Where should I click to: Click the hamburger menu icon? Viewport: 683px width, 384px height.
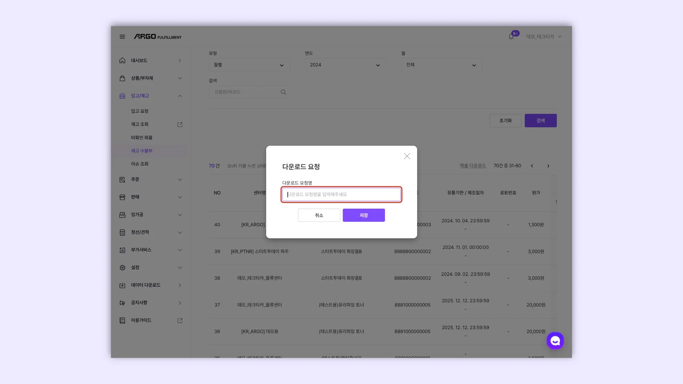[x=122, y=37]
